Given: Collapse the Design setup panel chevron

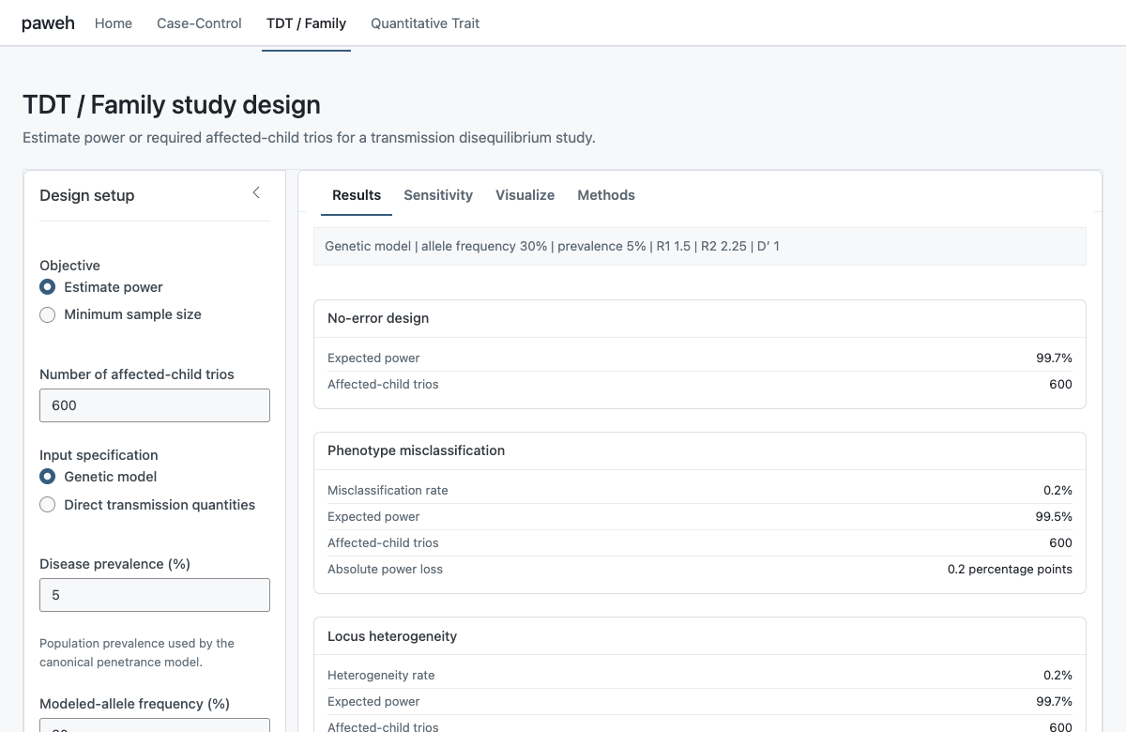Looking at the screenshot, I should point(256,193).
